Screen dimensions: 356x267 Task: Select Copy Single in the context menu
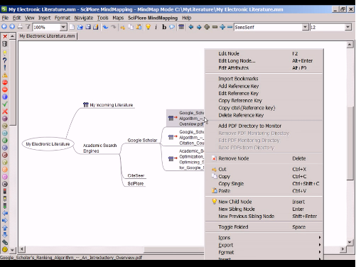[x=264, y=184]
